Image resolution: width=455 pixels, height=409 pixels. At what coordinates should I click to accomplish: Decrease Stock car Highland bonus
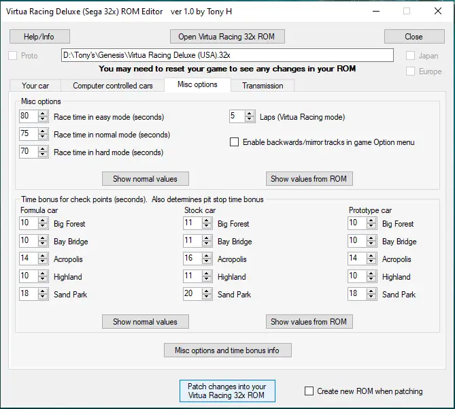tap(207, 279)
